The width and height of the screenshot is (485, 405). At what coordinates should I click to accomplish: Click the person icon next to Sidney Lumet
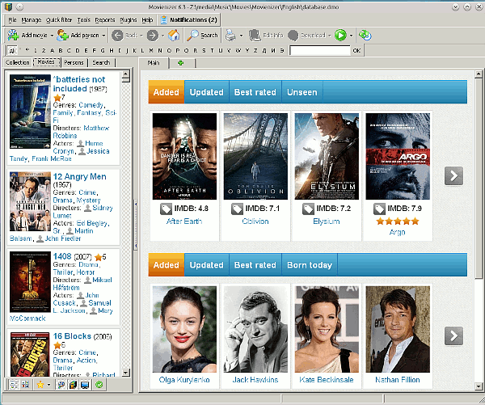(87, 209)
